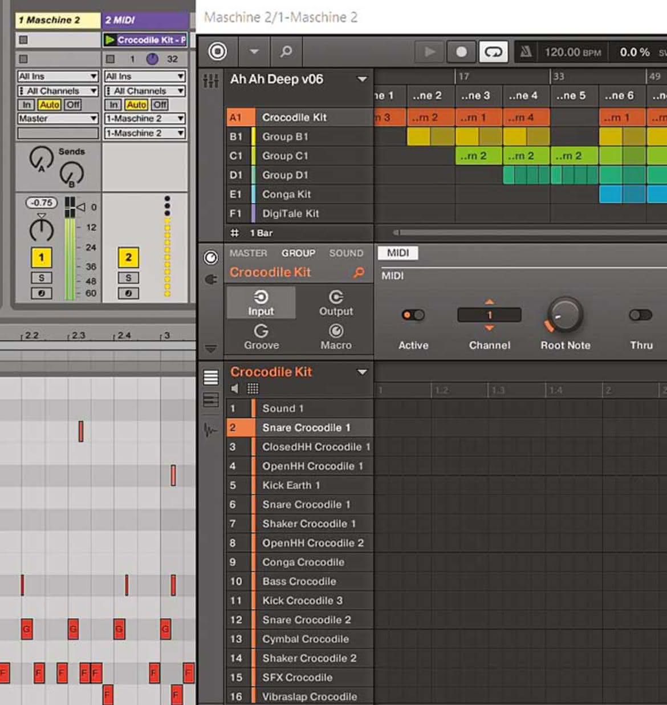Open the header menu dropdown arrow beside Maschine logo
This screenshot has width=667, height=705.
tap(254, 52)
